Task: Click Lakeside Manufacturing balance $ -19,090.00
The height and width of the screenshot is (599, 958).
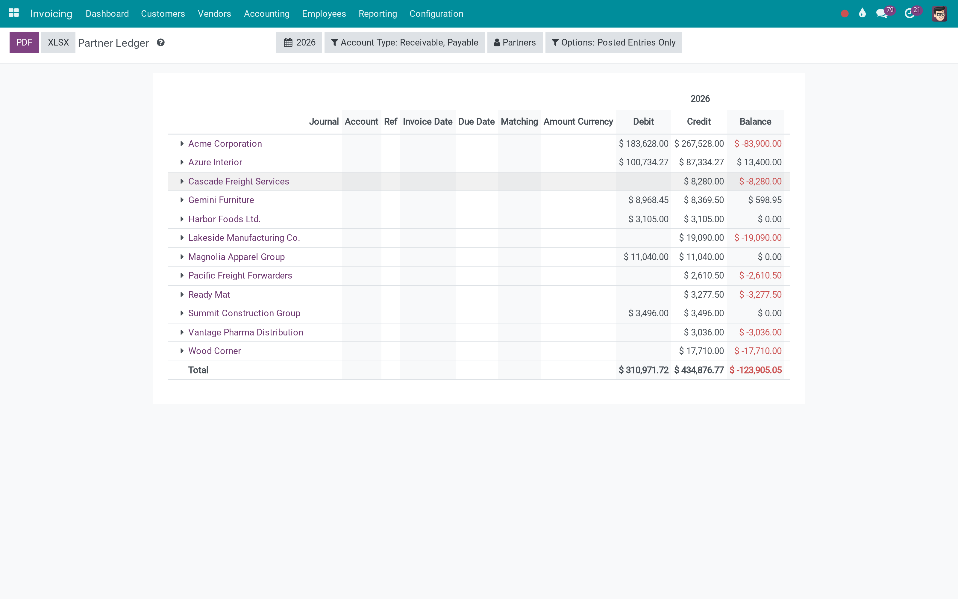Action: coord(758,238)
